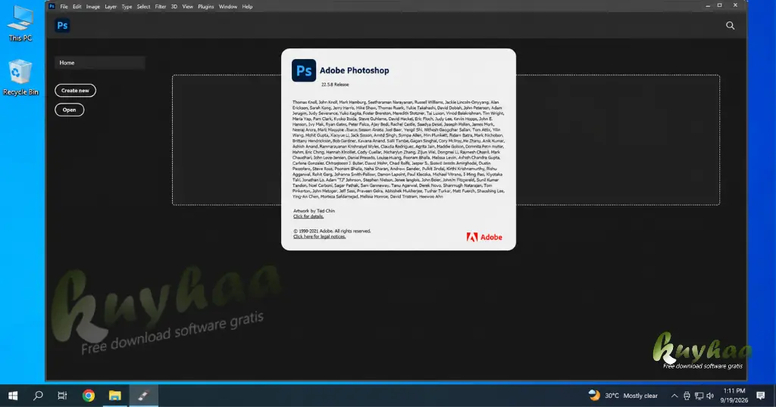Image resolution: width=776 pixels, height=407 pixels.
Task: Click the 'Adobe Photoshop' title text
Action: coord(355,70)
